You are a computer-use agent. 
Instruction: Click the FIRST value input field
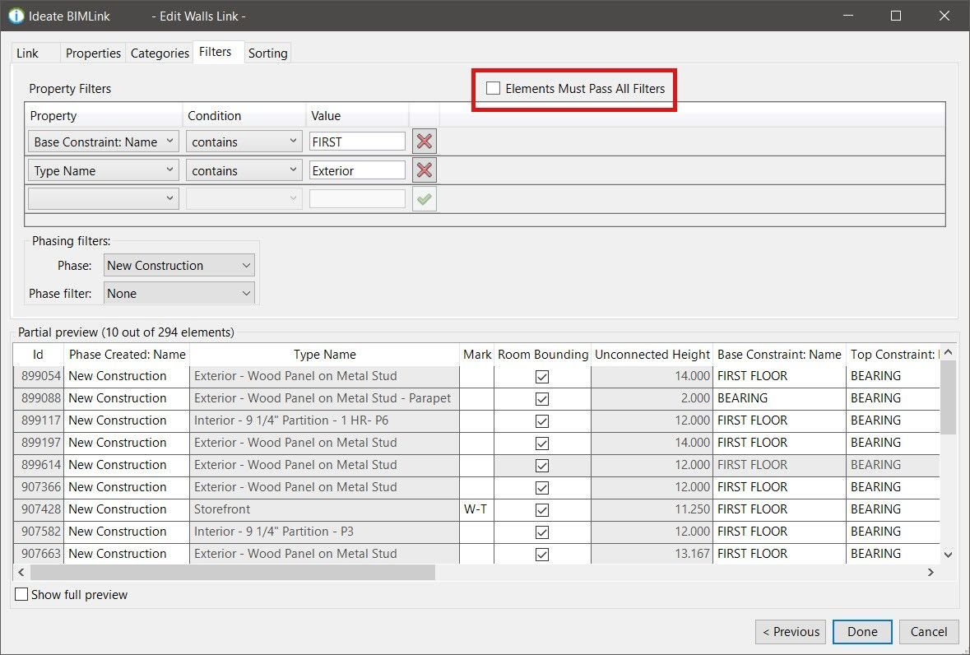358,142
